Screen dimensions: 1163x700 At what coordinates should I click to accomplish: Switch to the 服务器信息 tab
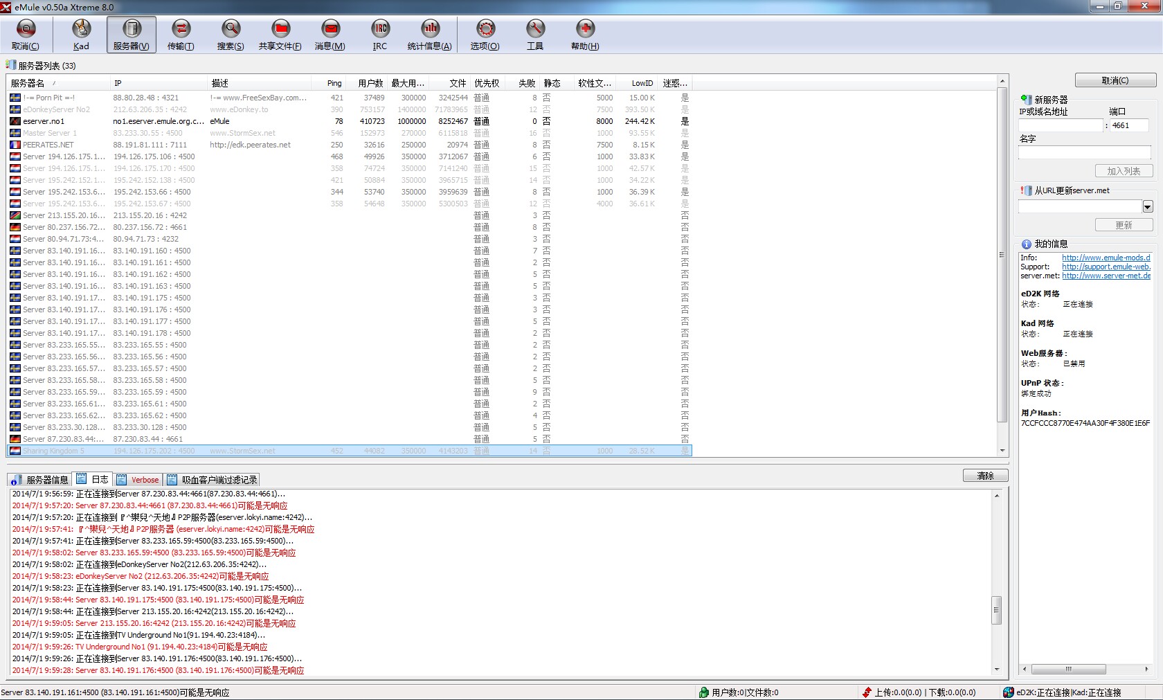click(x=41, y=479)
